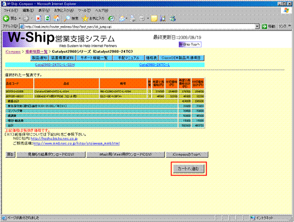The height and width of the screenshot is (222, 294).
Task: Expand the address bar dropdown arrow
Action: coord(257,26)
